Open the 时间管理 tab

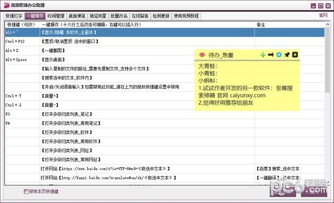tap(56, 16)
